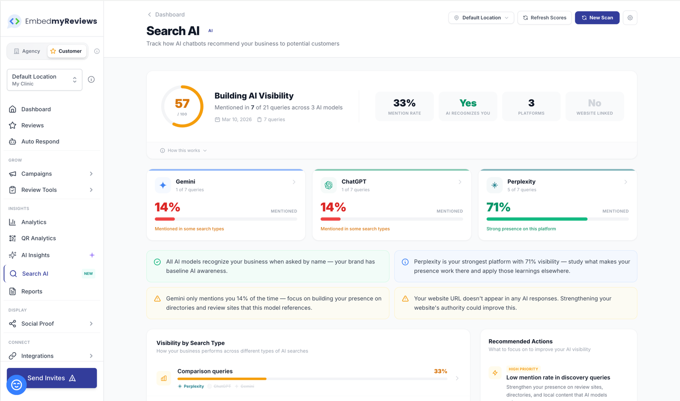Open Auto Respond settings
The height and width of the screenshot is (401, 680).
point(40,141)
